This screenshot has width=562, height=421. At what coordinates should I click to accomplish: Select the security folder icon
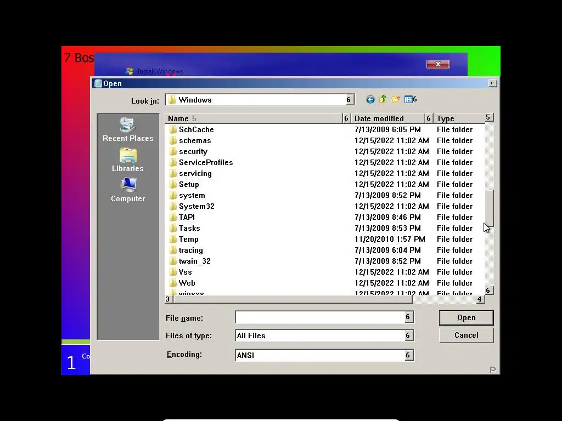[173, 151]
